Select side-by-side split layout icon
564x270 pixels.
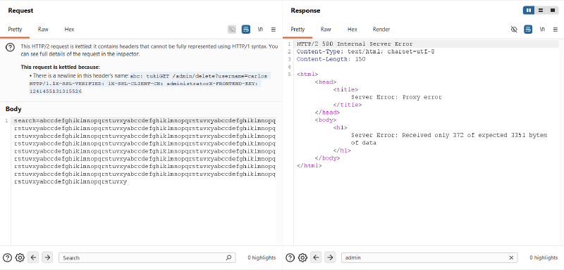(x=529, y=11)
